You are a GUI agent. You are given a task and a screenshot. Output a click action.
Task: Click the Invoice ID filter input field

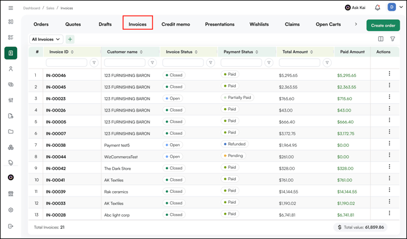point(66,62)
